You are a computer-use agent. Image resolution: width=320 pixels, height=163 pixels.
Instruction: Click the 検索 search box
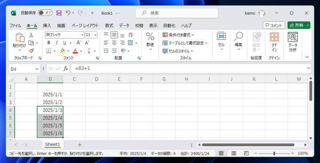(x=177, y=13)
